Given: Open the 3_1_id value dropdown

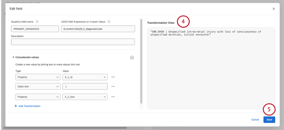Looking at the screenshot, I should tap(85, 77).
